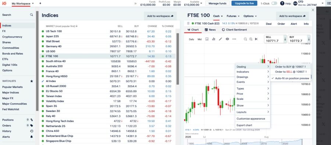Viewport: 331px width, 145px height.
Task: Open the Daily timeframe selector
Action: click(x=192, y=39)
